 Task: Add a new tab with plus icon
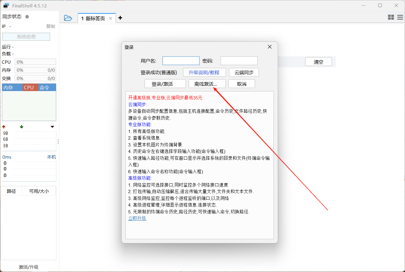coord(120,18)
